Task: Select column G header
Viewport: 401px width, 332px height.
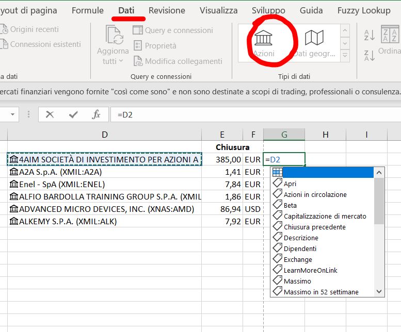Action: point(284,135)
